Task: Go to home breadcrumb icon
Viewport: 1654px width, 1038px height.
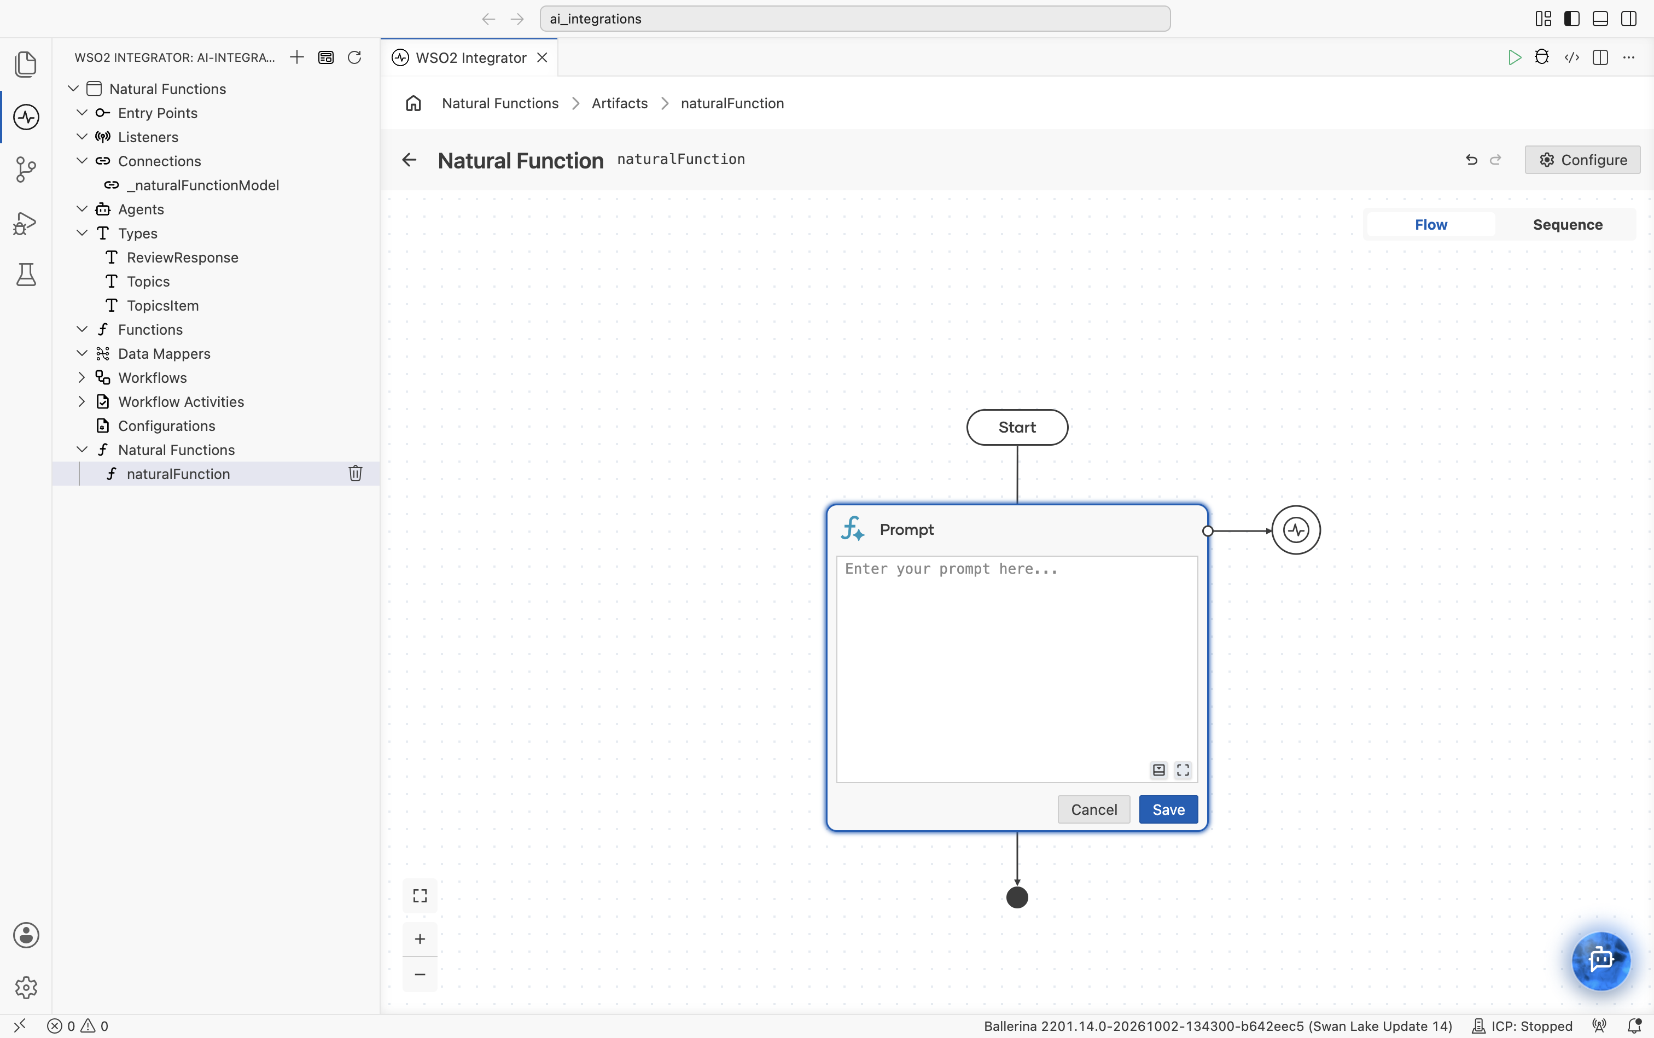Action: (412, 103)
